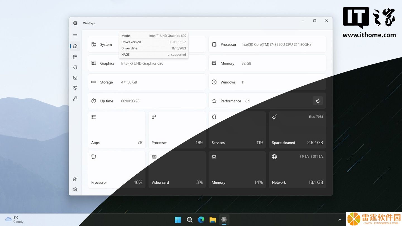
Task: Click the Driver version 30.0.101.1122 in tooltip
Action: [x=177, y=42]
